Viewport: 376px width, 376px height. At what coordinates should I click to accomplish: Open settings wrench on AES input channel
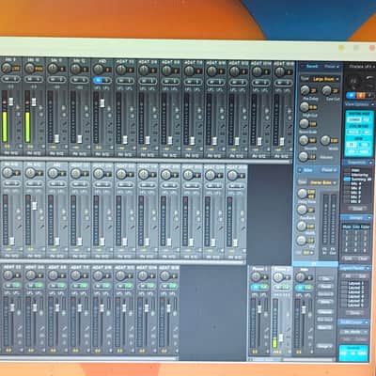(109, 123)
